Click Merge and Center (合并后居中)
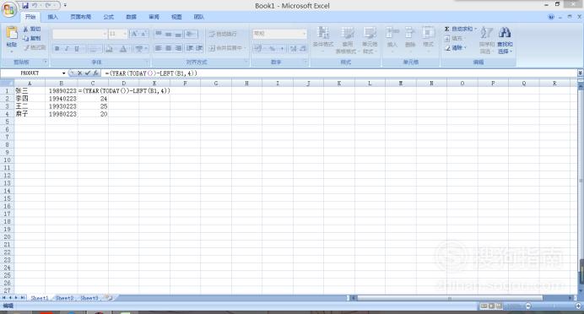The image size is (584, 314). click(x=226, y=48)
